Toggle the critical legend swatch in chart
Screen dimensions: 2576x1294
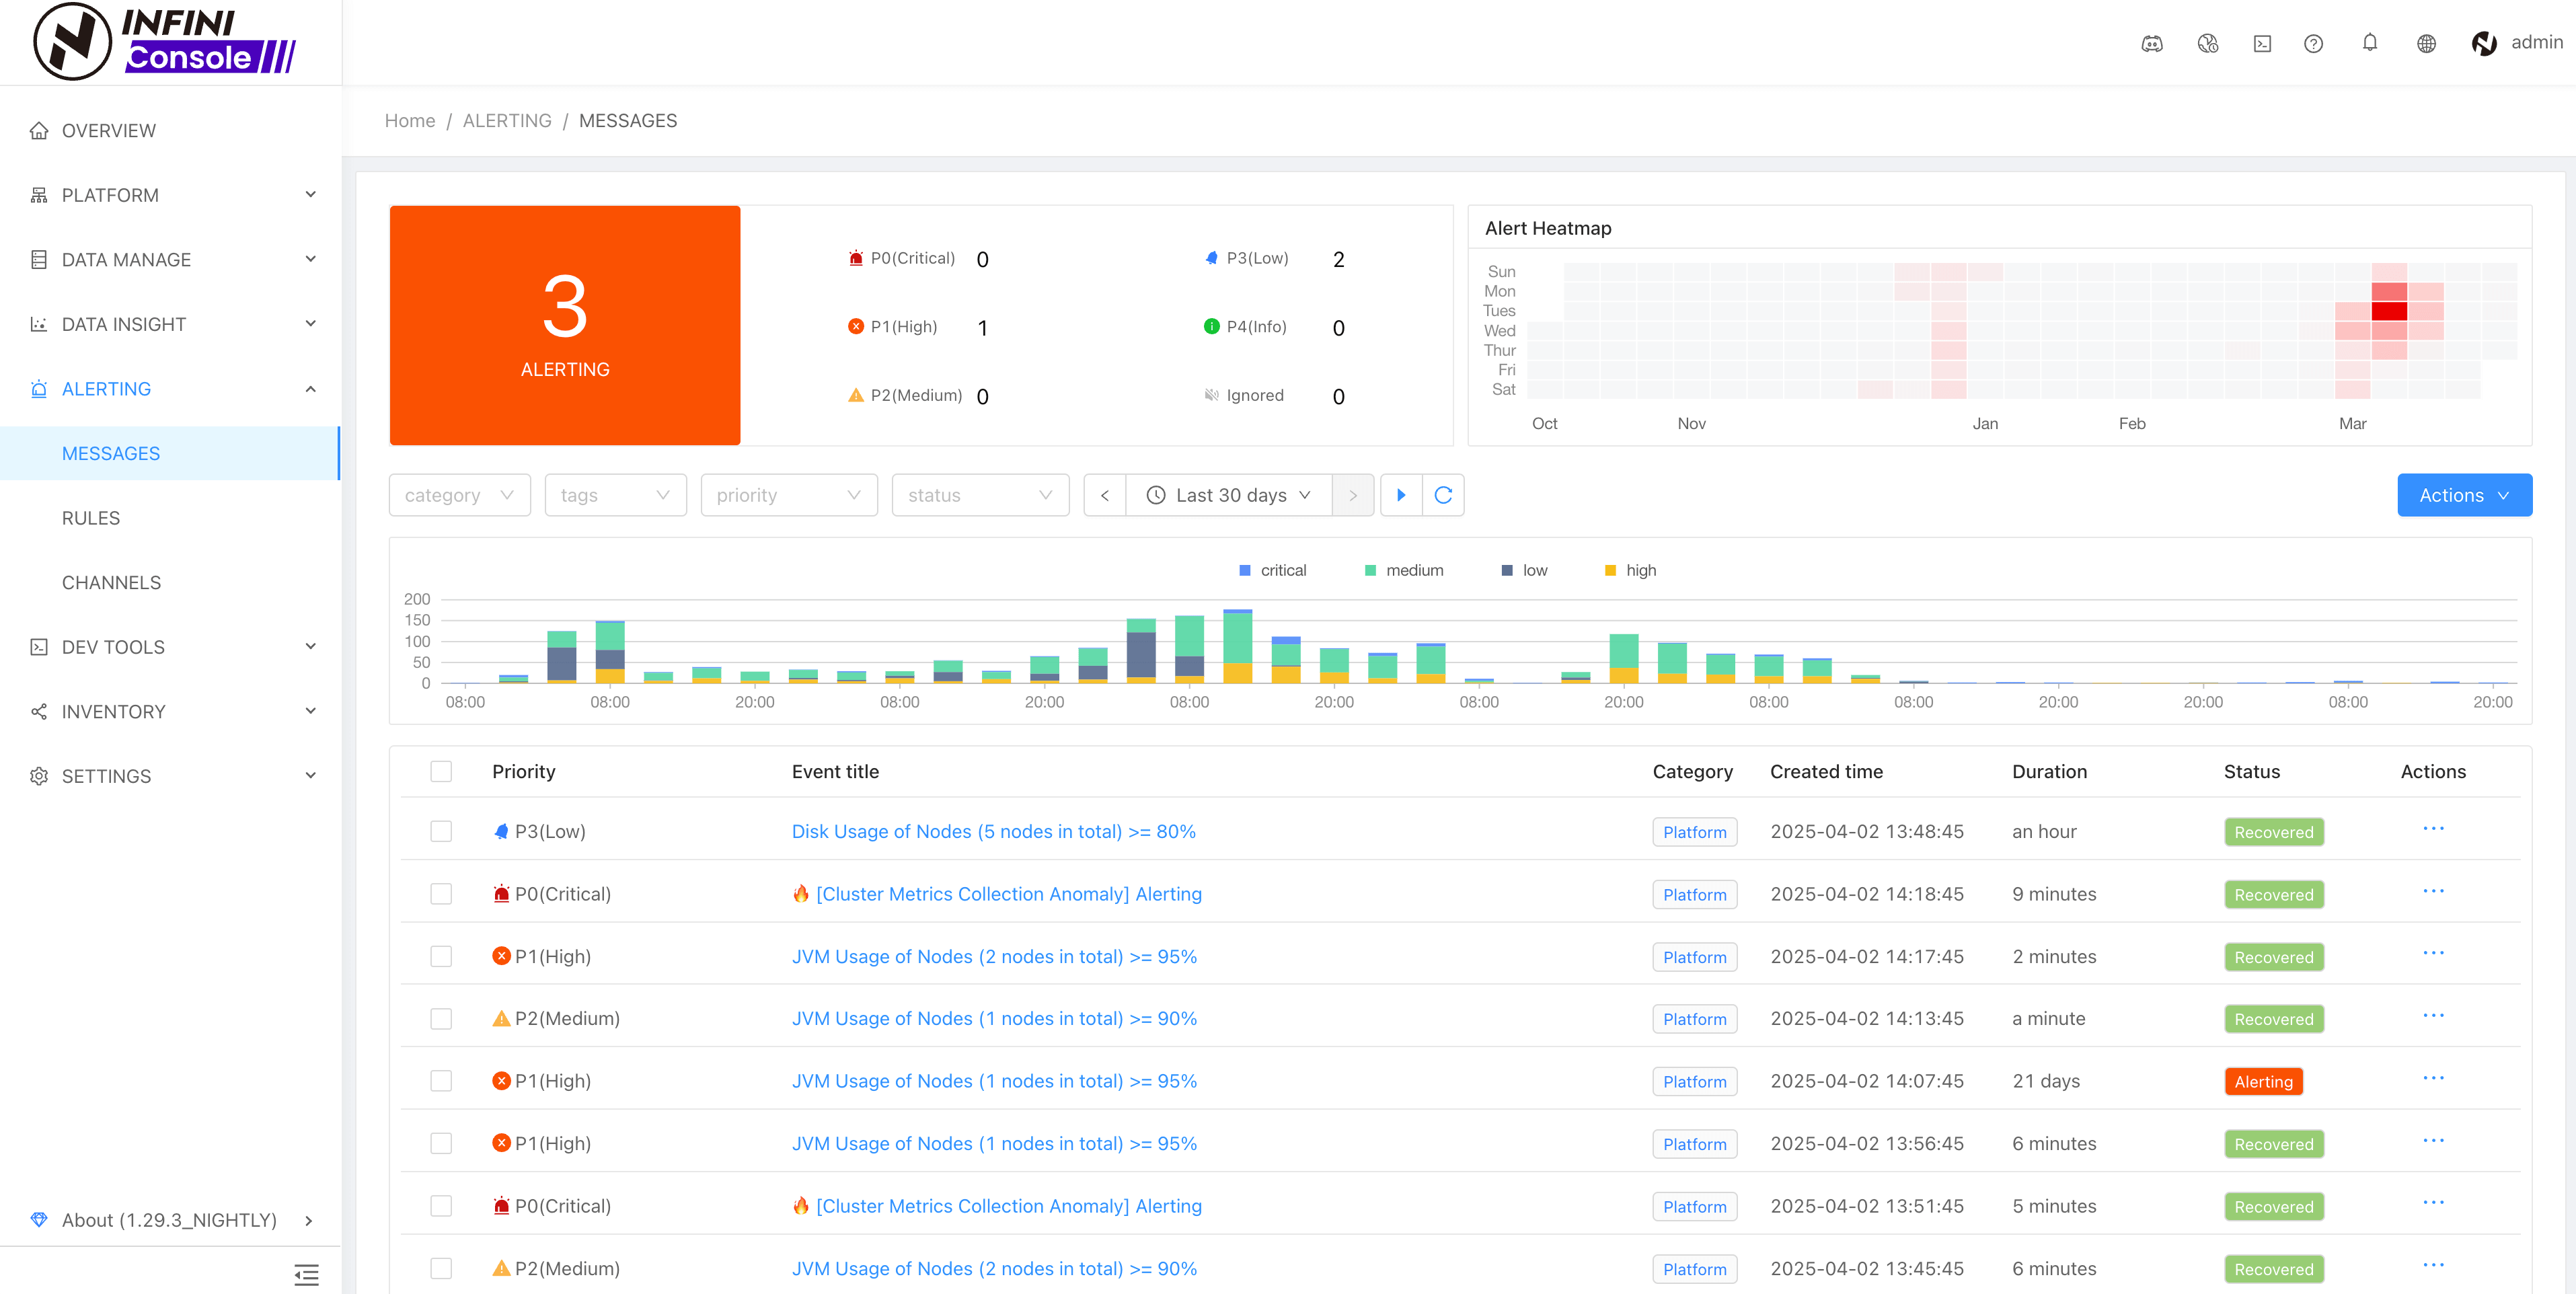[x=1245, y=570]
